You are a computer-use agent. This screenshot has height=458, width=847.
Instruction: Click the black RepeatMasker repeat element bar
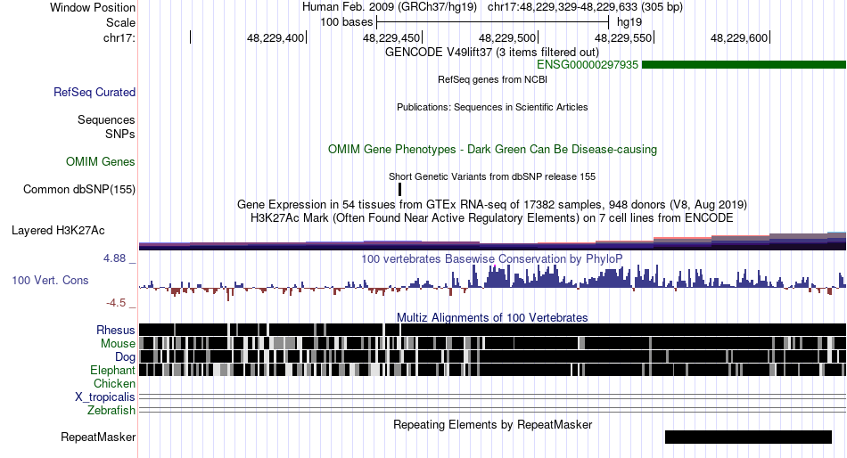click(748, 437)
